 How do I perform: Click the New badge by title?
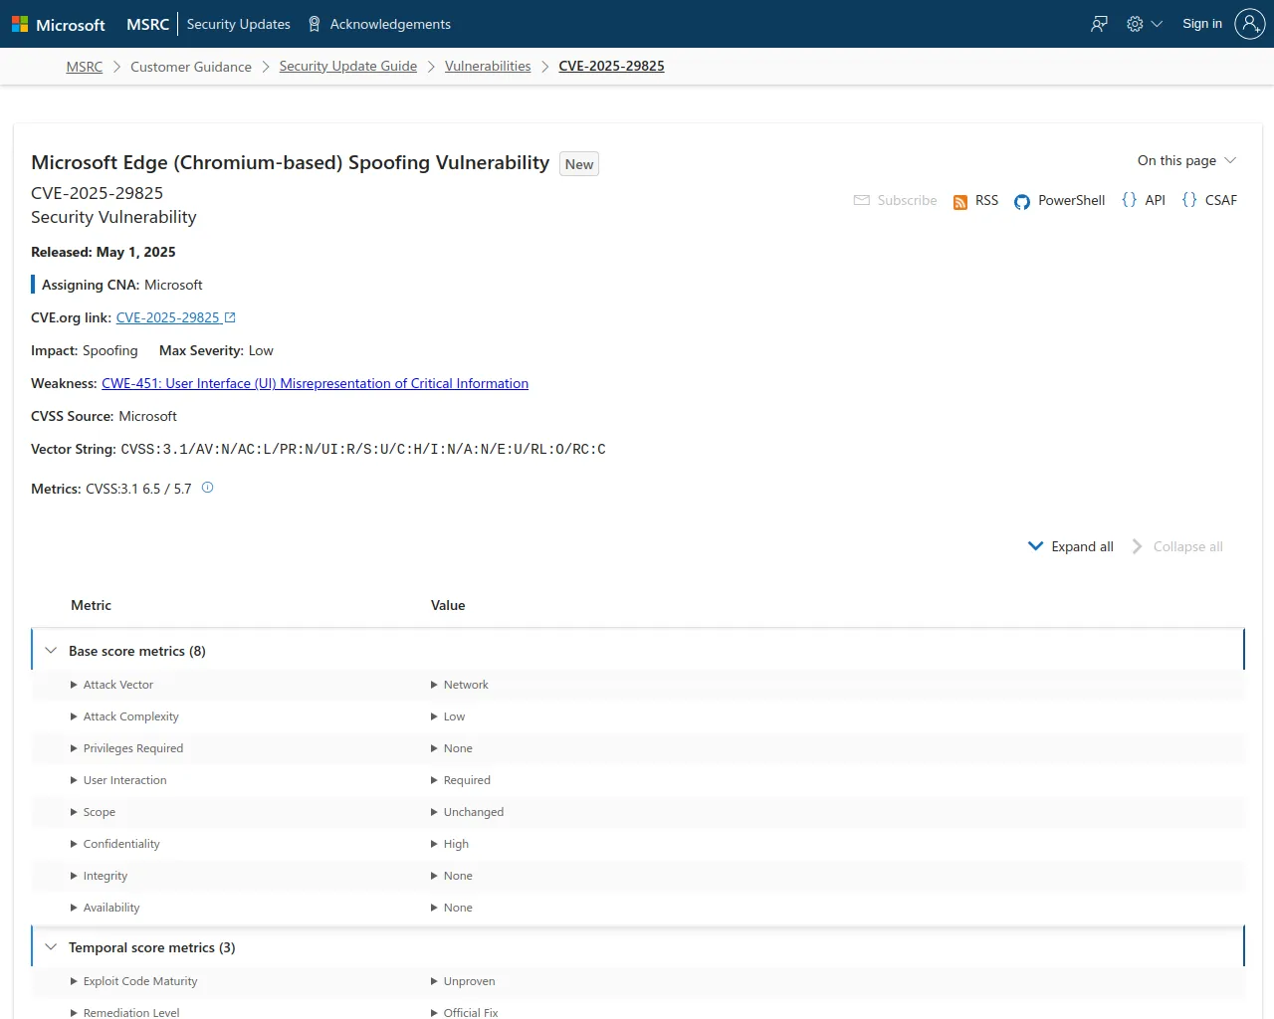pos(579,164)
